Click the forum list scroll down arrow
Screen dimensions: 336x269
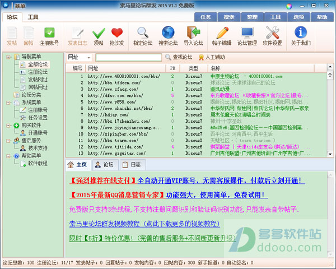(x=330, y=154)
